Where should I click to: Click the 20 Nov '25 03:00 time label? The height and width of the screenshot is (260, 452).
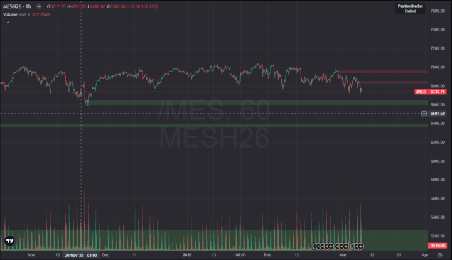pos(81,255)
